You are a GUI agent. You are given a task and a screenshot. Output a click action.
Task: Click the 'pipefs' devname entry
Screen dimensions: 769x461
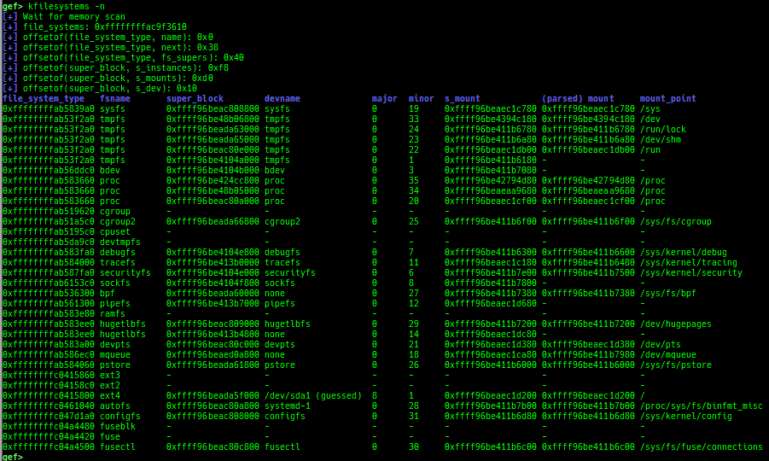coord(280,304)
